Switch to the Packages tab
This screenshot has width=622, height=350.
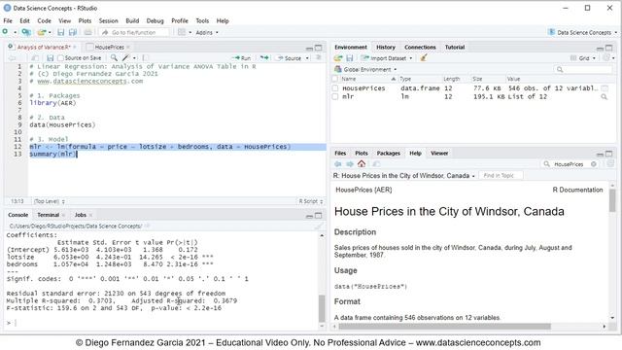[389, 154]
